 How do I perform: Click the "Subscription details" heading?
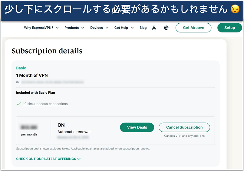[x=47, y=51]
